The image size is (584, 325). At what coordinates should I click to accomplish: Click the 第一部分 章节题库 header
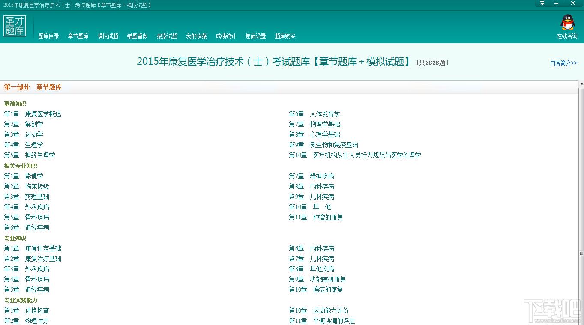coord(33,87)
